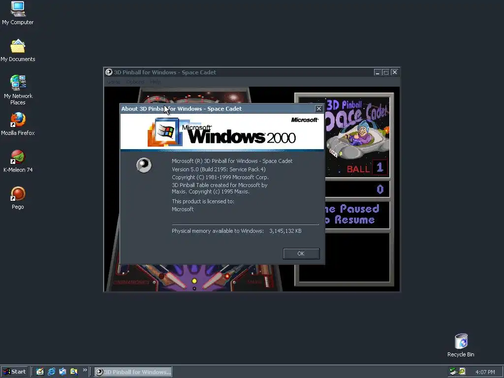Click the score display showing 0
This screenshot has width=504, height=378.
[x=380, y=189]
